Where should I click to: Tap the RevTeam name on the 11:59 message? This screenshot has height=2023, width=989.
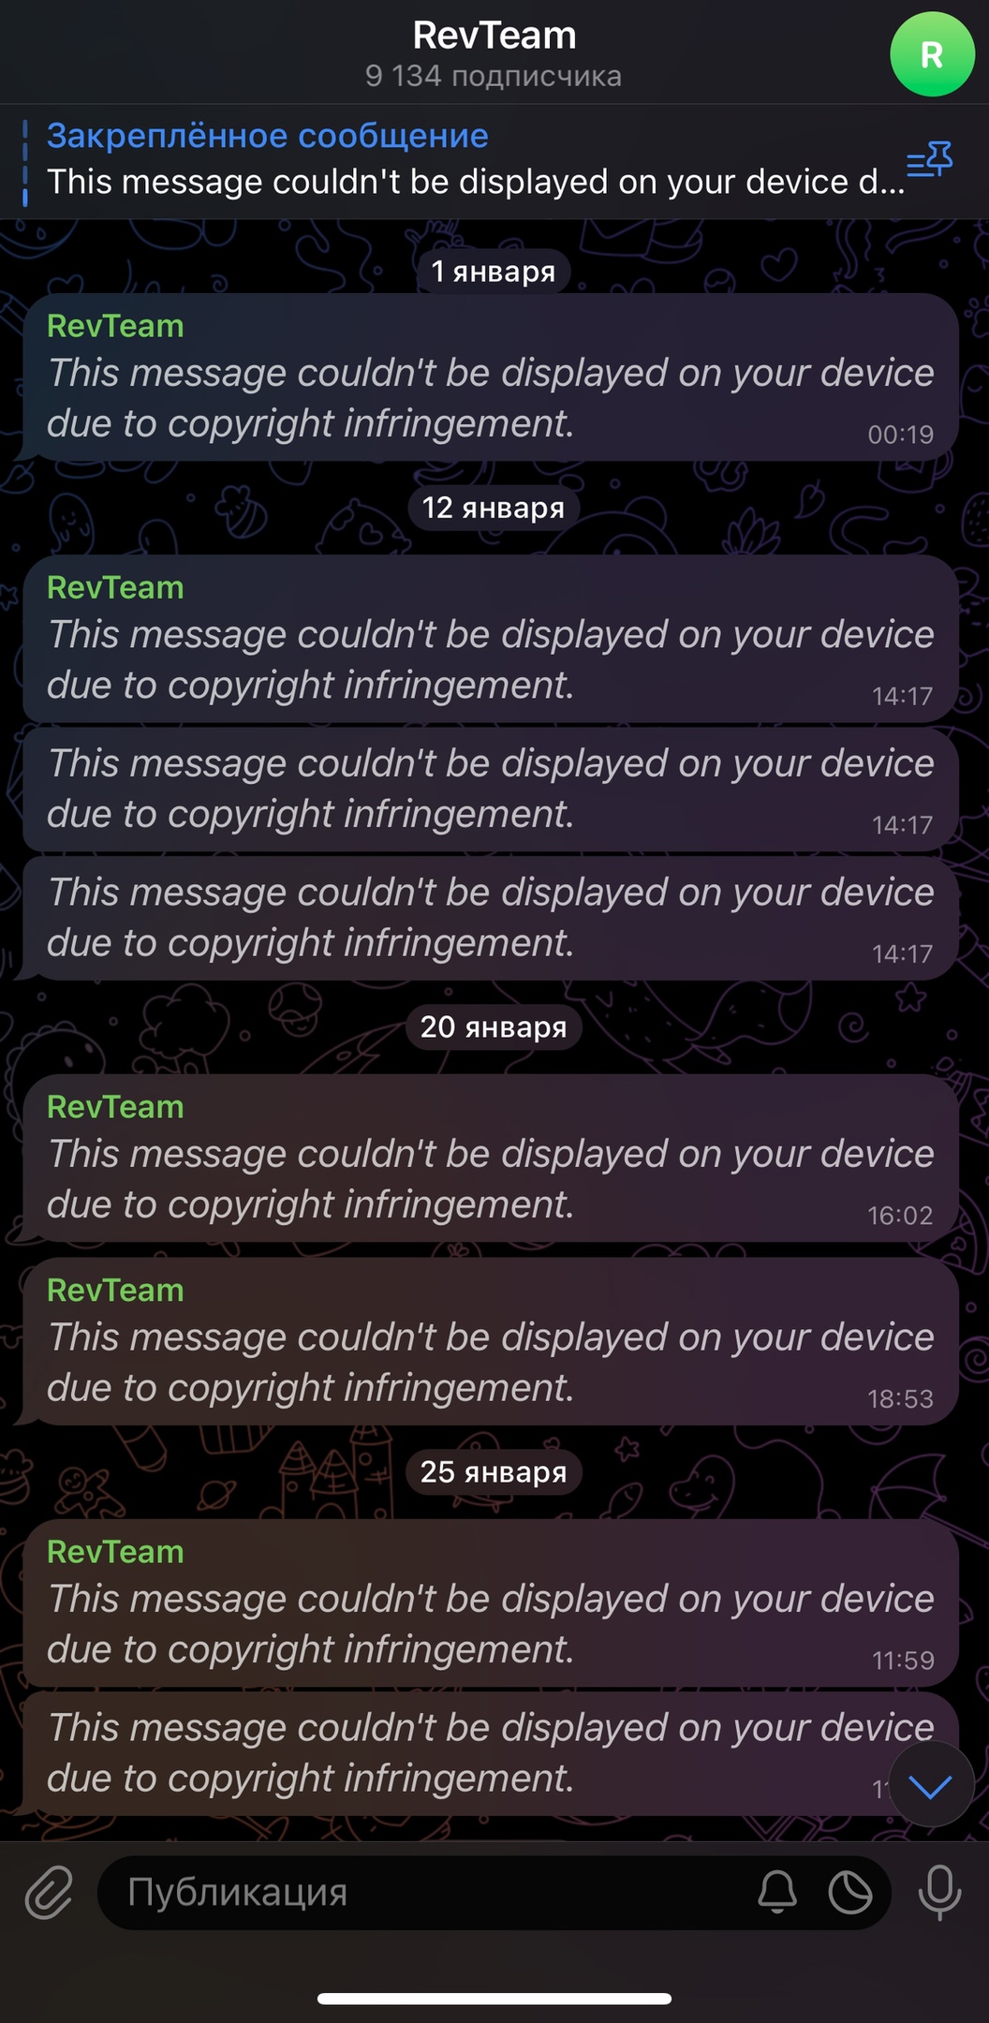[x=115, y=1552]
